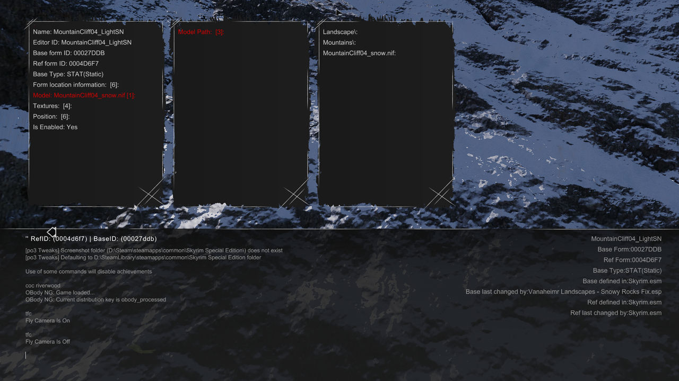Screen dimensions: 679x381
Task: Click "Base defined in:Skyrim.esm"
Action: point(622,281)
